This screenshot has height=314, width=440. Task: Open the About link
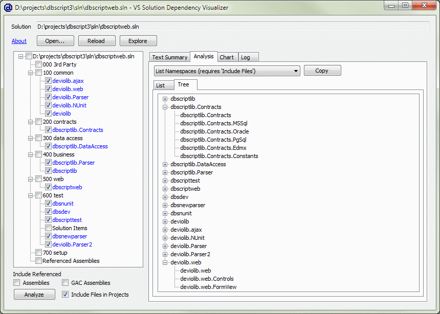[19, 41]
